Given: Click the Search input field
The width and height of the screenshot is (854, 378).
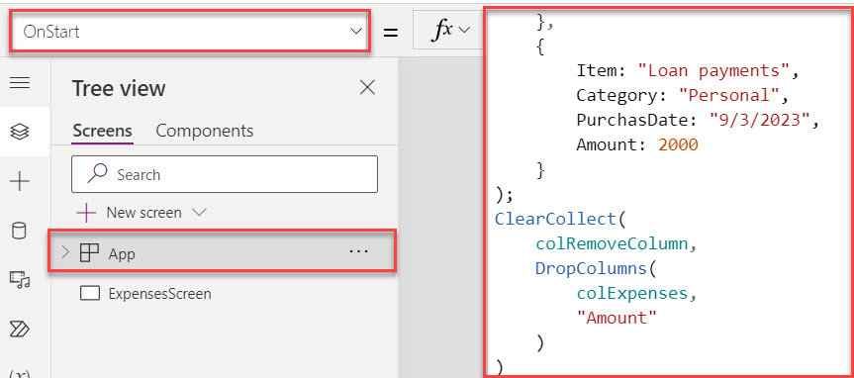Looking at the screenshot, I should click(x=225, y=174).
